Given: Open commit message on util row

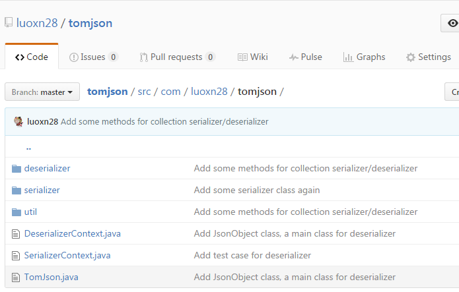Looking at the screenshot, I should (306, 212).
